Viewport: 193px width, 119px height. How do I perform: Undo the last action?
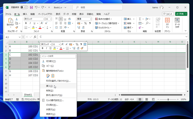coord(36,7)
